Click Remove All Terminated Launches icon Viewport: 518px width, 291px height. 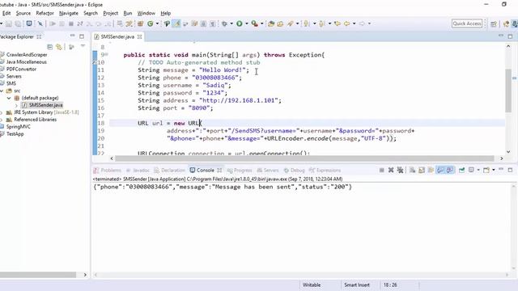pos(400,170)
